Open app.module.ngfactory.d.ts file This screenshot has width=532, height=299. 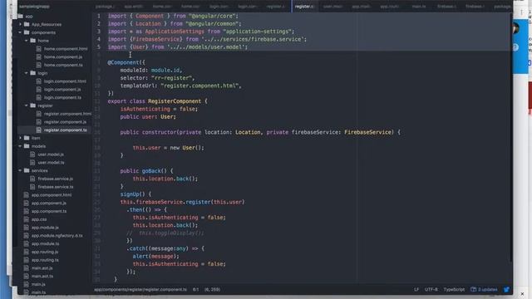pyautogui.click(x=57, y=236)
